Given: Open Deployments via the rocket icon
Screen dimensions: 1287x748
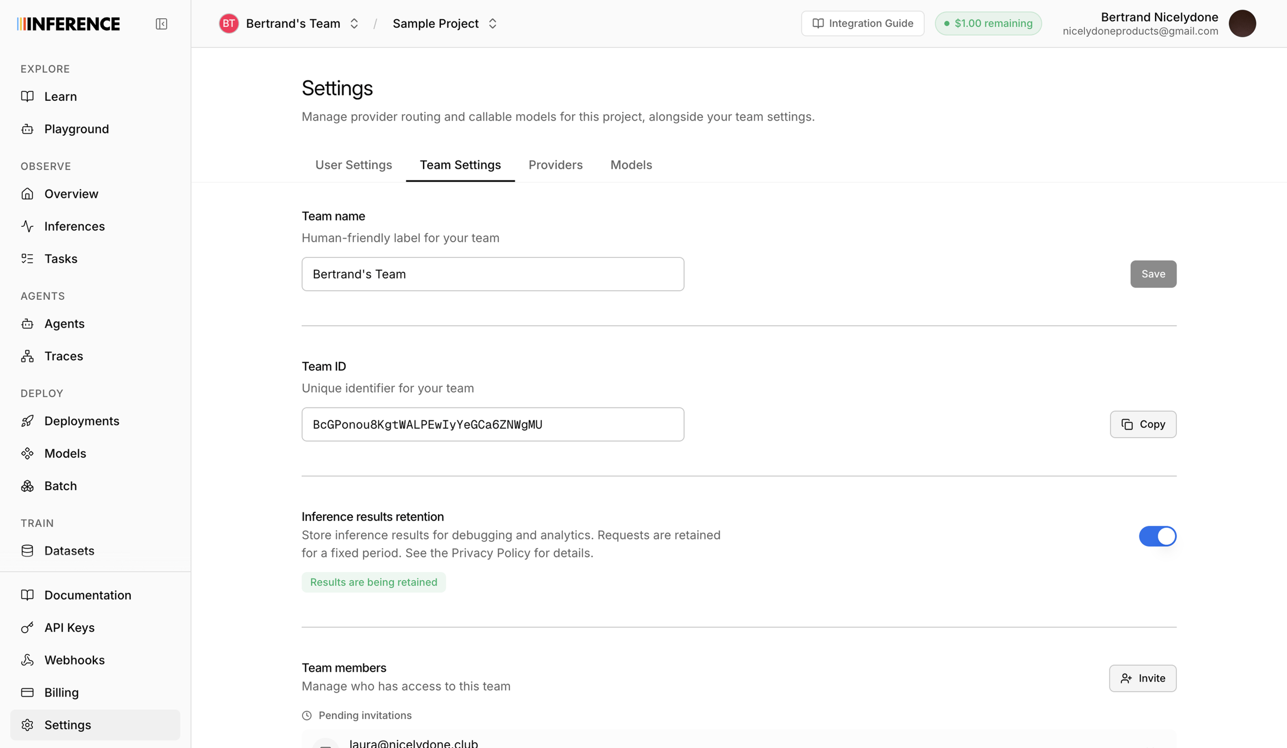Looking at the screenshot, I should [x=27, y=421].
